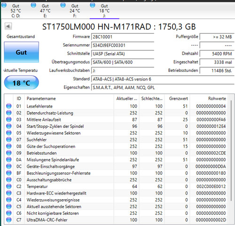235x226 pixels.
Task: Click the status orb for UltraDMA-CRC-Fehler row
Action: pos(9,220)
